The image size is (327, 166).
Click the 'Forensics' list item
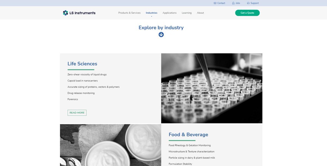73,99
